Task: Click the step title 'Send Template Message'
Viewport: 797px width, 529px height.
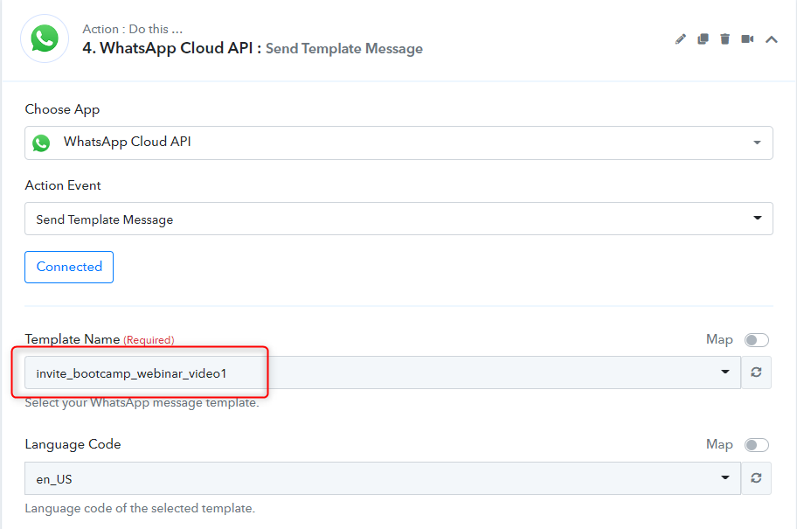Action: pos(344,49)
